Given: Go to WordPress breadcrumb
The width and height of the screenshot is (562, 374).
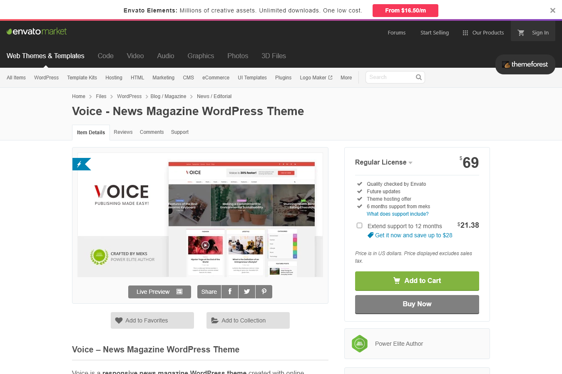Looking at the screenshot, I should coord(129,96).
